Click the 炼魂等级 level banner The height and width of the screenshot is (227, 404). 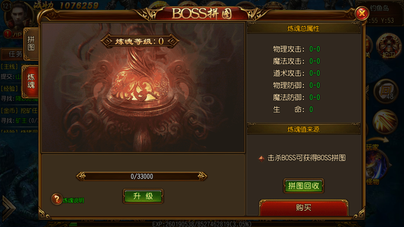140,41
